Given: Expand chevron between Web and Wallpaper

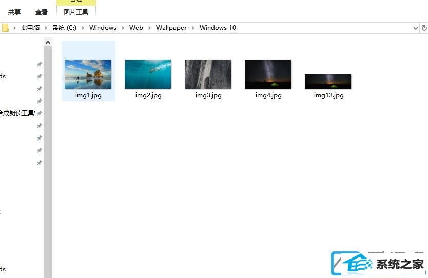Looking at the screenshot, I should pyautogui.click(x=149, y=28).
